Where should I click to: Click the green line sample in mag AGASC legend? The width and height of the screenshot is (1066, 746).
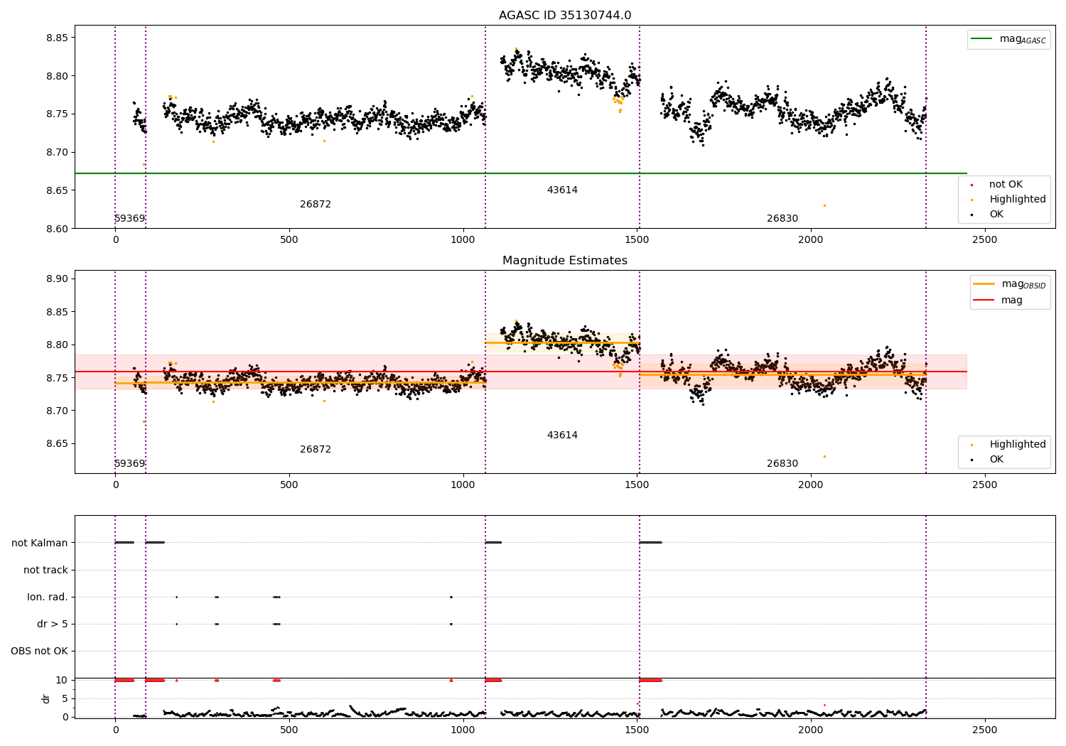(x=982, y=39)
